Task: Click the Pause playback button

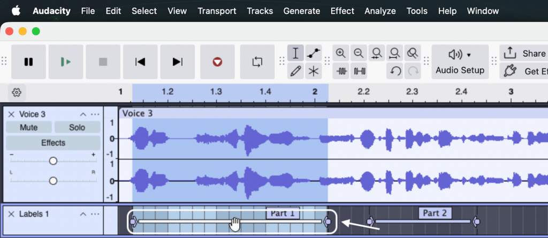Action: 28,62
